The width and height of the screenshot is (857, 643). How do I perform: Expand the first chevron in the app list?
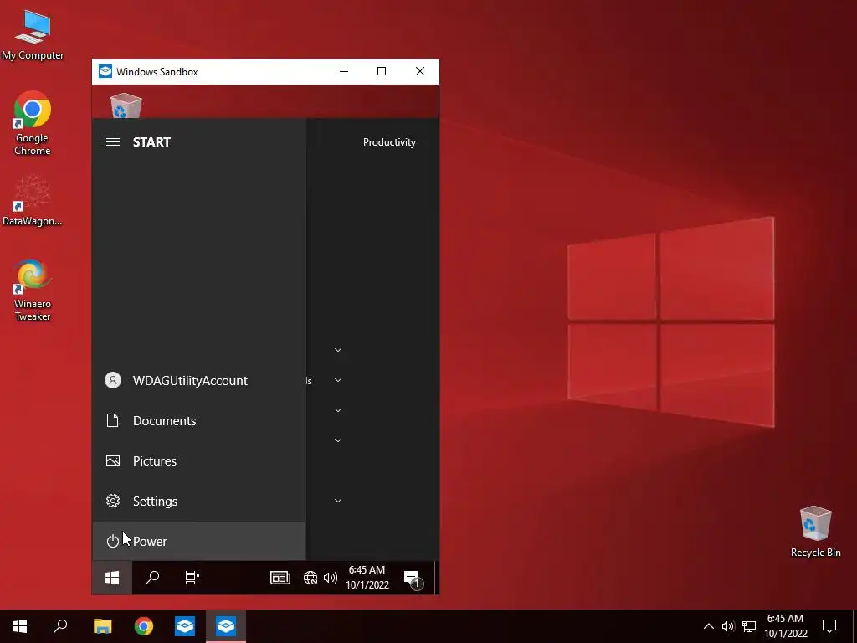pyautogui.click(x=338, y=350)
